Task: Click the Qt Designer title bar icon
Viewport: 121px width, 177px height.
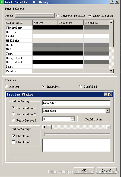Action: pos(2,2)
